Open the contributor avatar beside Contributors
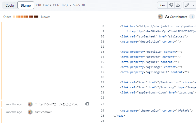This screenshot has height=123, width=196. point(160,17)
